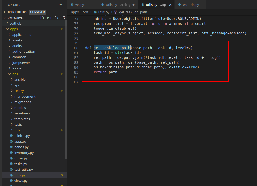
Task: Click the explorer vertical scrollbar
Action: pyautogui.click(x=66, y=90)
